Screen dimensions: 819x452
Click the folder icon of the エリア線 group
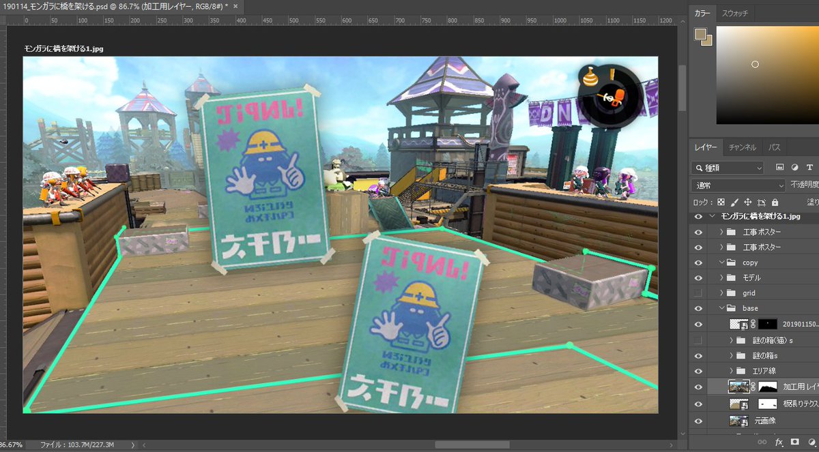coord(741,371)
